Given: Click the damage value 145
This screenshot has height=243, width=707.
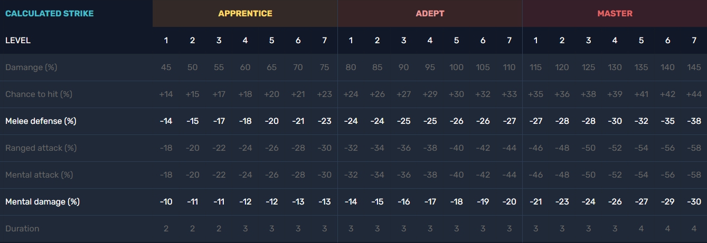Looking at the screenshot, I should [x=694, y=67].
